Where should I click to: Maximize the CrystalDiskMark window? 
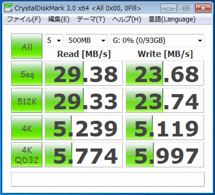(x=186, y=8)
